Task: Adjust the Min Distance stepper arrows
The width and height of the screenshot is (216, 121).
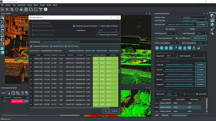Action: [176, 33]
